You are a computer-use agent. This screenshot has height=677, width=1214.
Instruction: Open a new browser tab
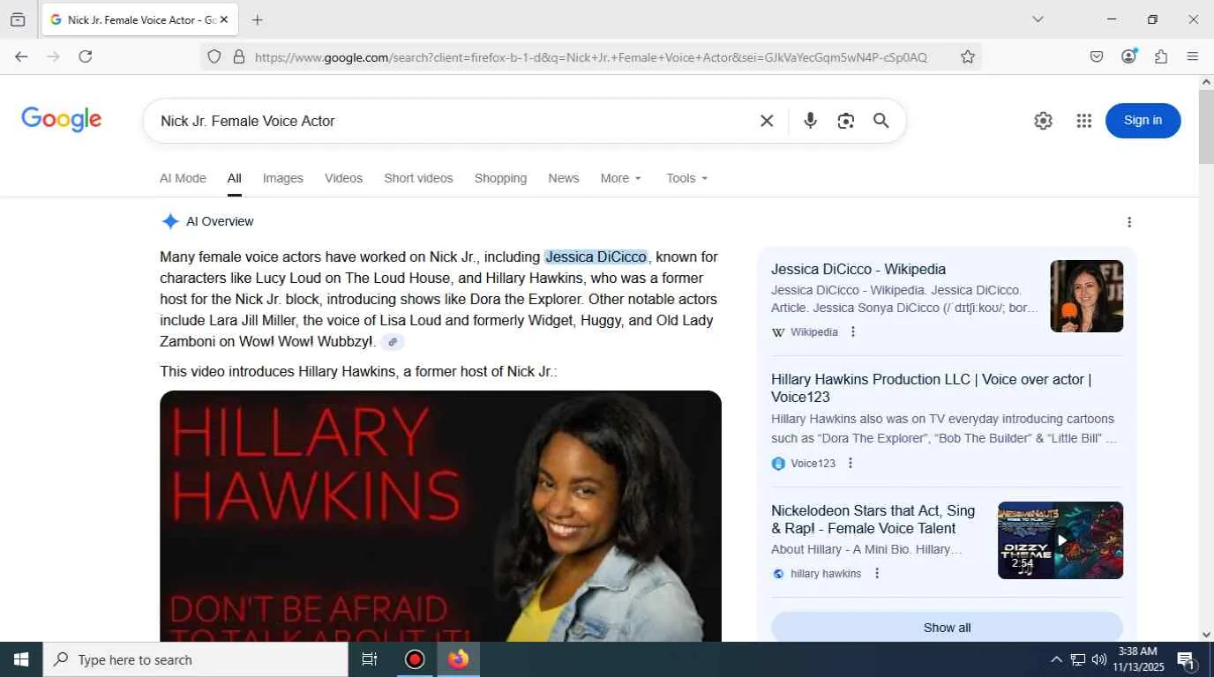pyautogui.click(x=257, y=19)
